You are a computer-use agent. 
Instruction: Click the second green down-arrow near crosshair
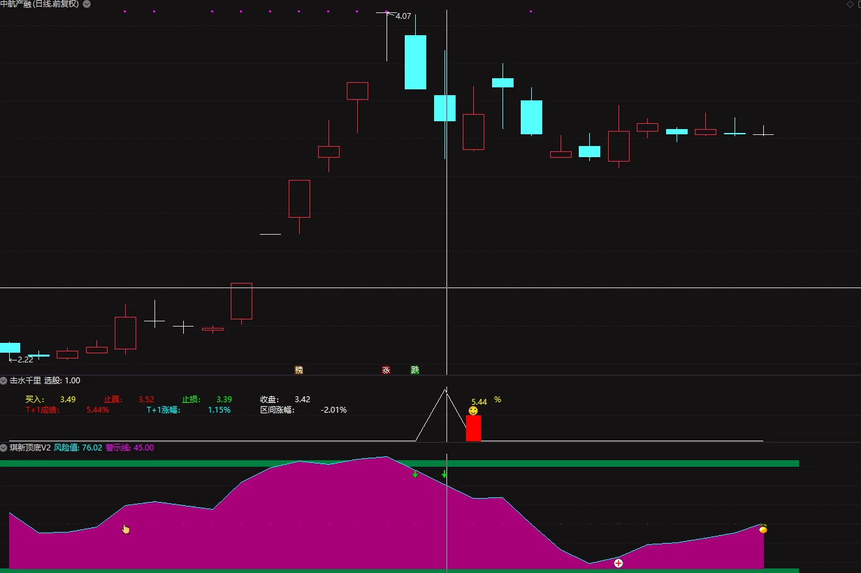click(x=445, y=474)
